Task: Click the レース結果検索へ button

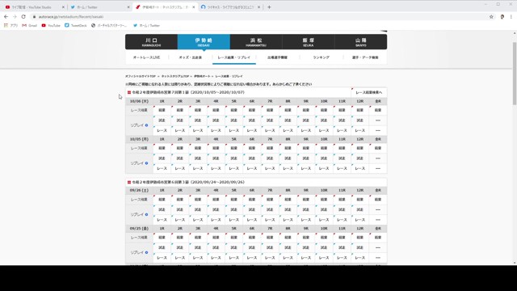Action: [368, 92]
